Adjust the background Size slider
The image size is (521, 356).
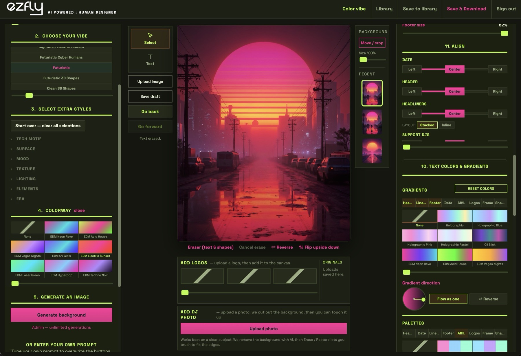pyautogui.click(x=363, y=60)
